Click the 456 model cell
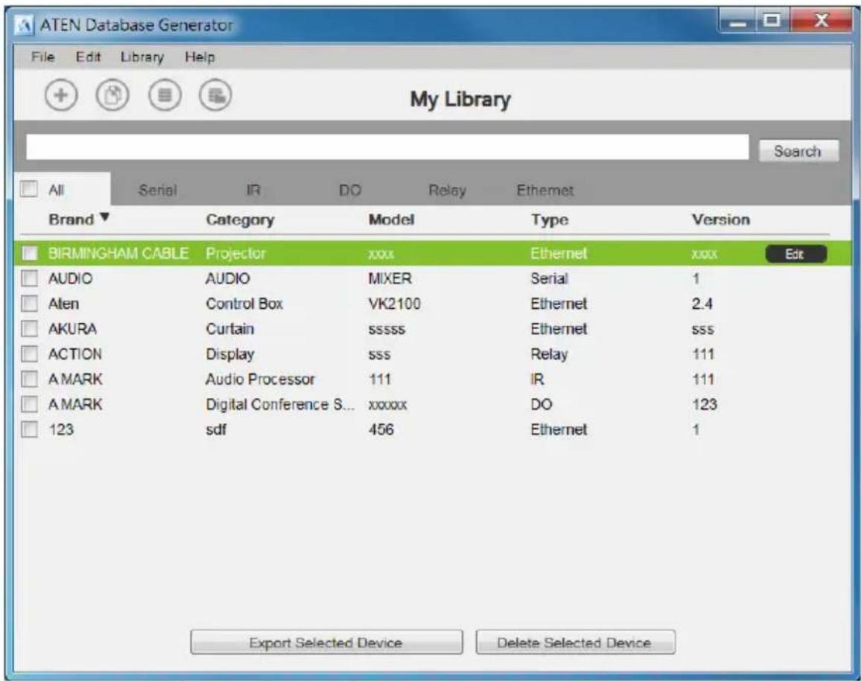861x681 pixels. coord(381,429)
